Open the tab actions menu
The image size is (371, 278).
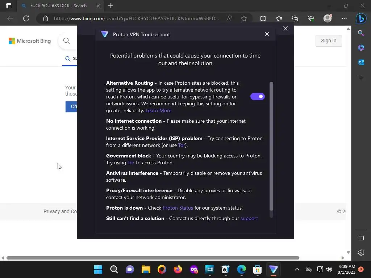pyautogui.click(x=9, y=6)
